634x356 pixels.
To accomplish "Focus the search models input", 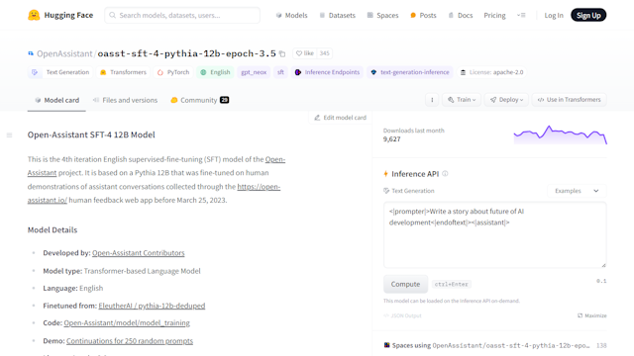I will (182, 16).
